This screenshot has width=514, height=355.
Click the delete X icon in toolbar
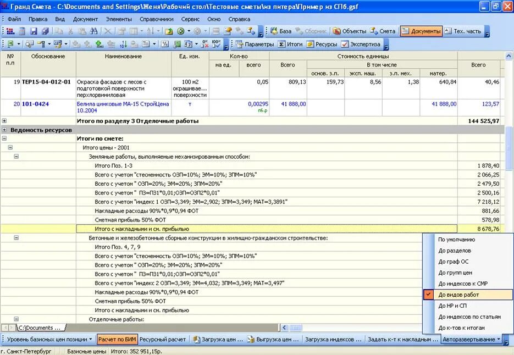108,31
